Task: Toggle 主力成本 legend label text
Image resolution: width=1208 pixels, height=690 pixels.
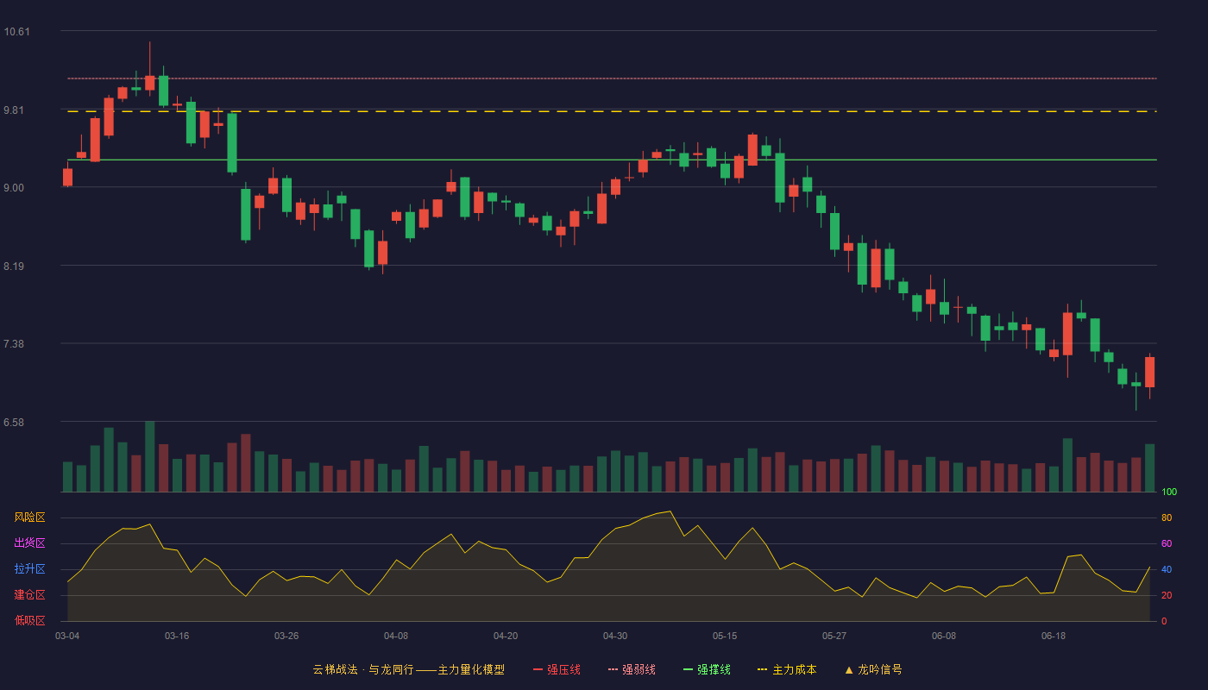Action: (x=794, y=669)
